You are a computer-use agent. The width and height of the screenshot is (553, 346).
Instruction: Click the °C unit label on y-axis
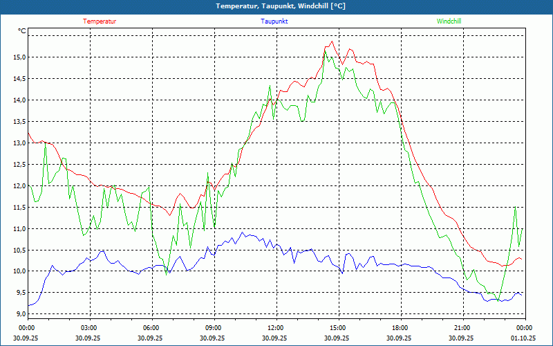point(22,31)
